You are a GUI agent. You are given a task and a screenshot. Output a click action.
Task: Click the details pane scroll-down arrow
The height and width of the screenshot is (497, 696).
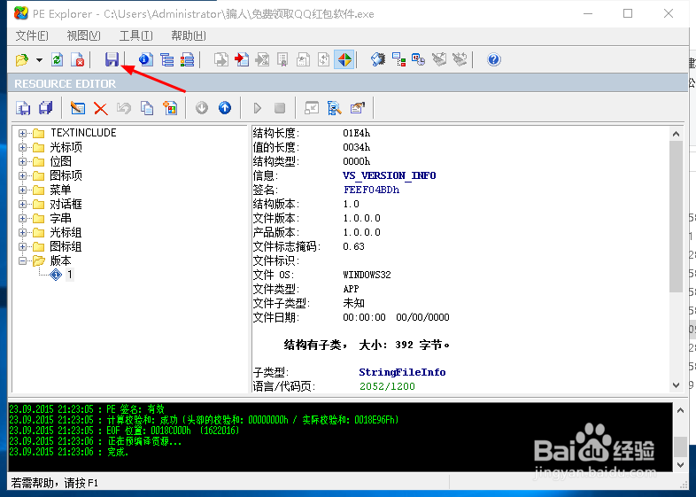pyautogui.click(x=676, y=385)
